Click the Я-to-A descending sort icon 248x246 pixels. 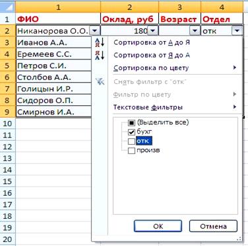tap(100, 55)
